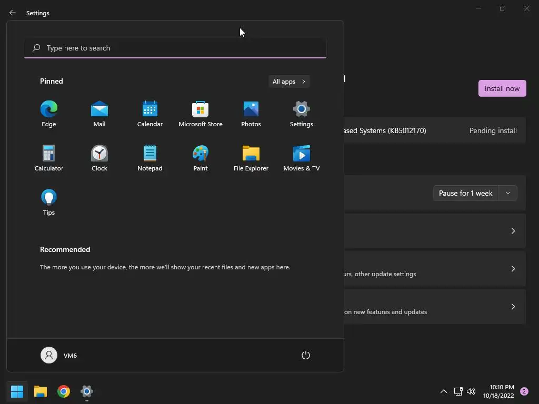Open the Edge browser from pinned apps

point(49,114)
